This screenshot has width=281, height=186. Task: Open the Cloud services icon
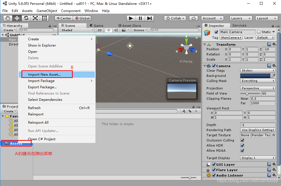tap(194, 18)
